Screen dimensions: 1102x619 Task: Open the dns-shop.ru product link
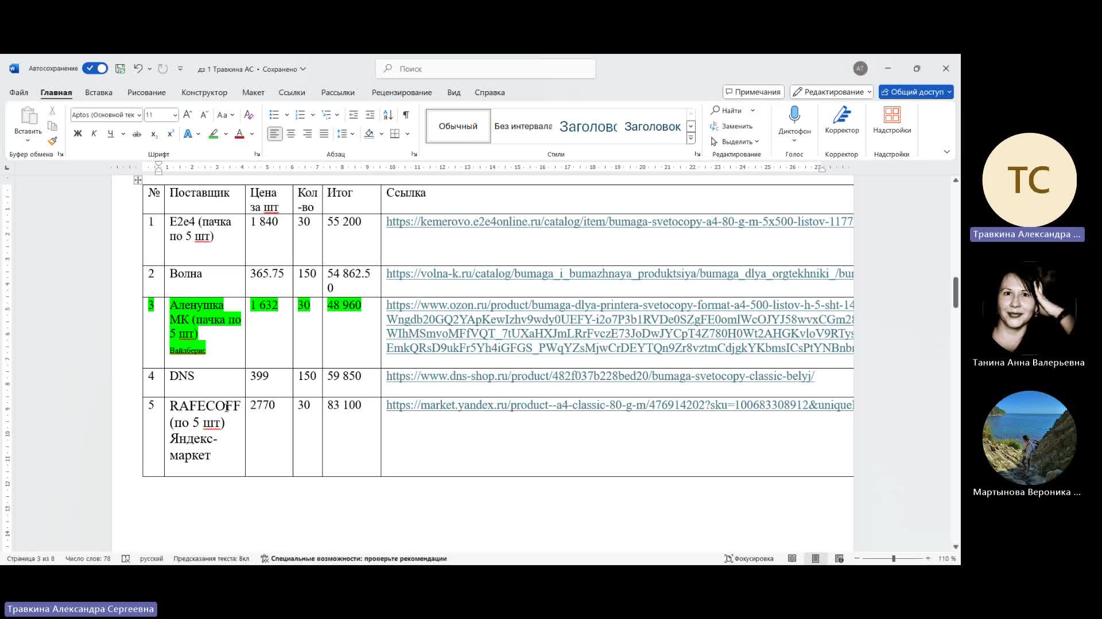600,376
